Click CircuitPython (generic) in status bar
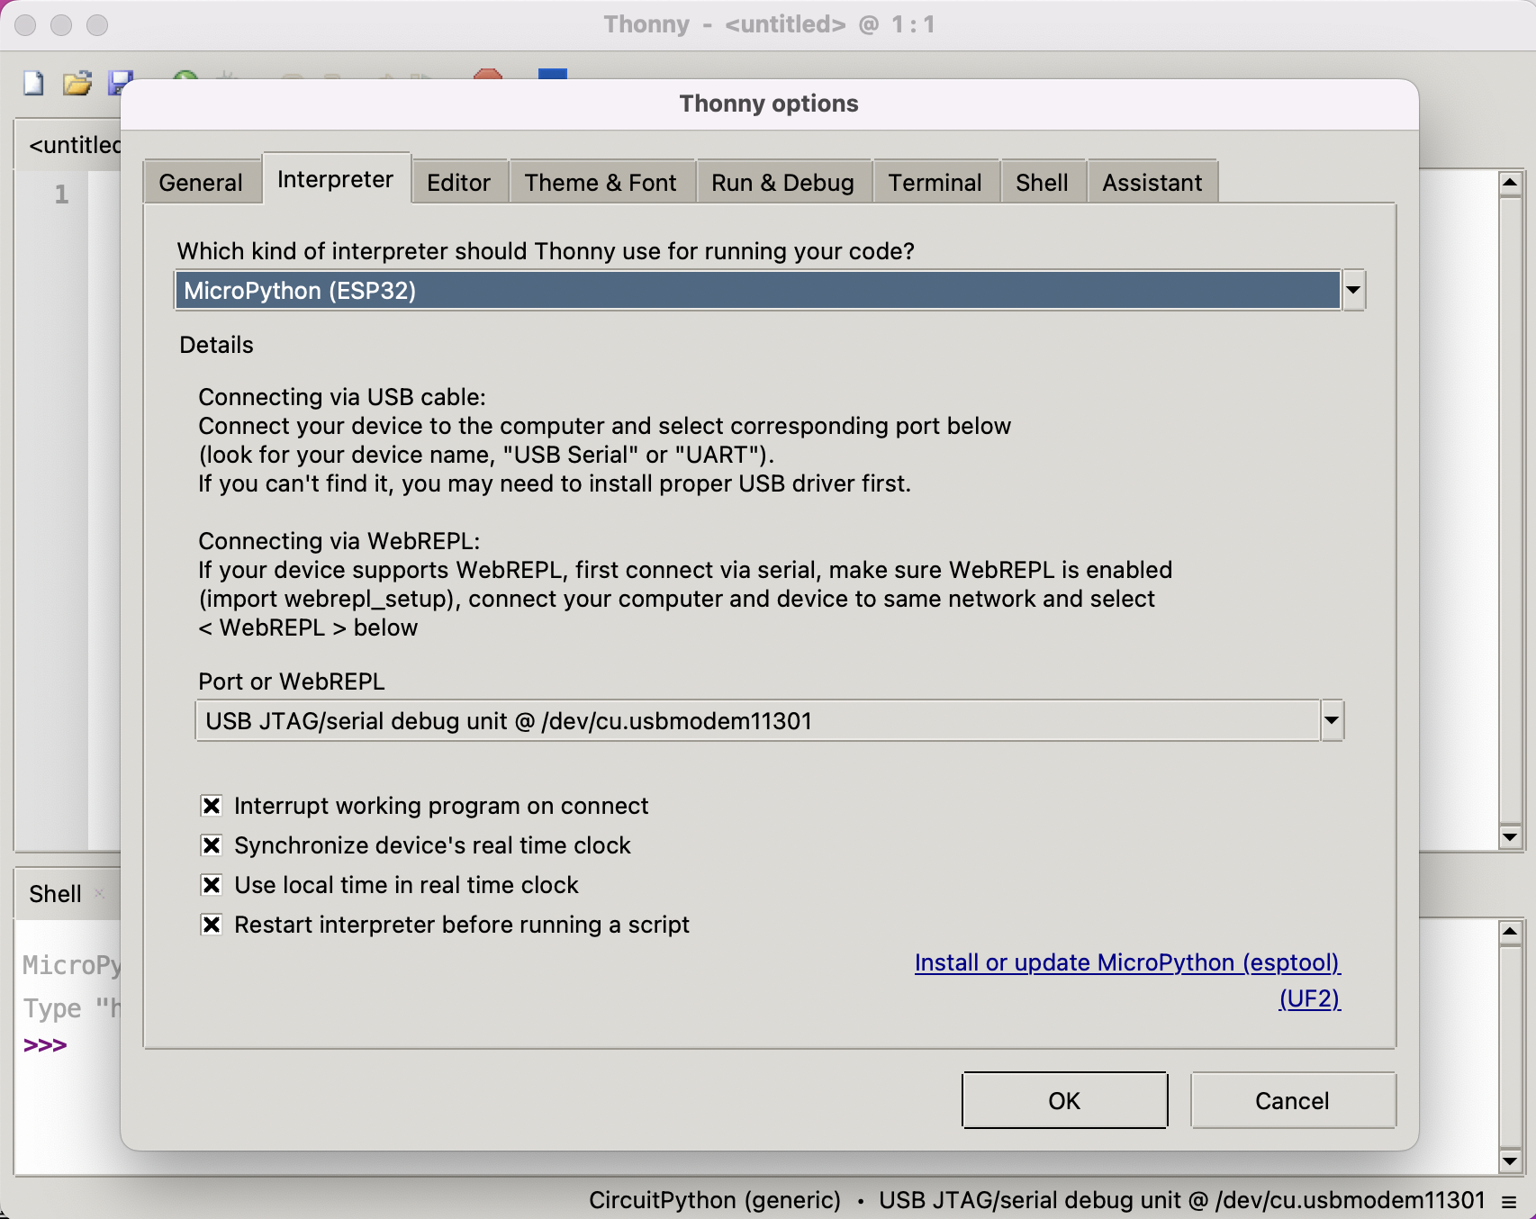Image resolution: width=1536 pixels, height=1219 pixels. coord(715,1200)
